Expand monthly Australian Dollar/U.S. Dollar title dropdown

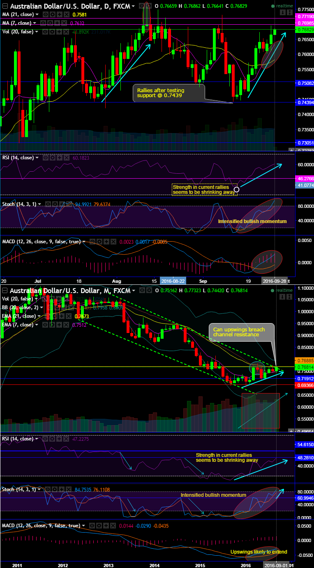134,291
